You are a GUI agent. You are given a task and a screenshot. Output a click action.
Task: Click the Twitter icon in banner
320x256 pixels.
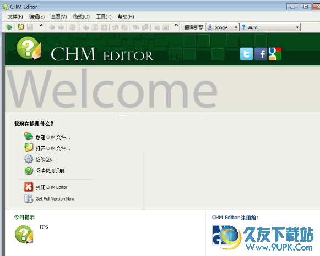(x=246, y=54)
